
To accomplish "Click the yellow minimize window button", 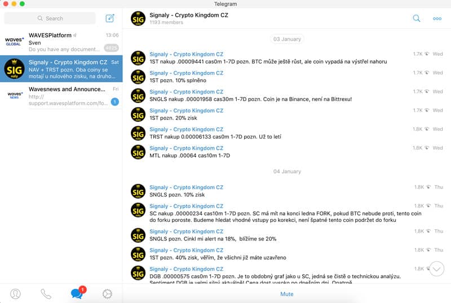I will click(x=14, y=4).
